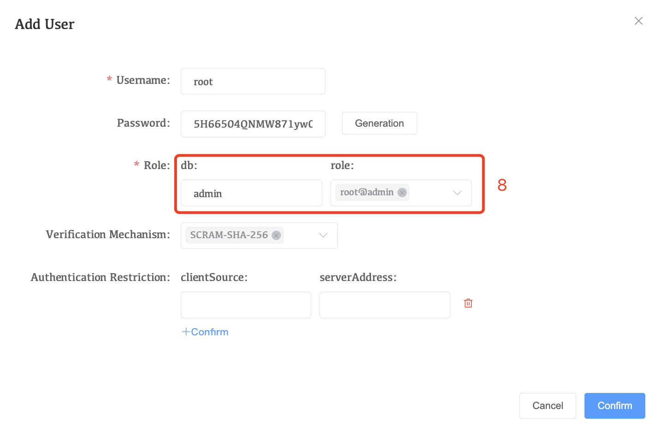Focus the Username field containing root

tap(253, 82)
